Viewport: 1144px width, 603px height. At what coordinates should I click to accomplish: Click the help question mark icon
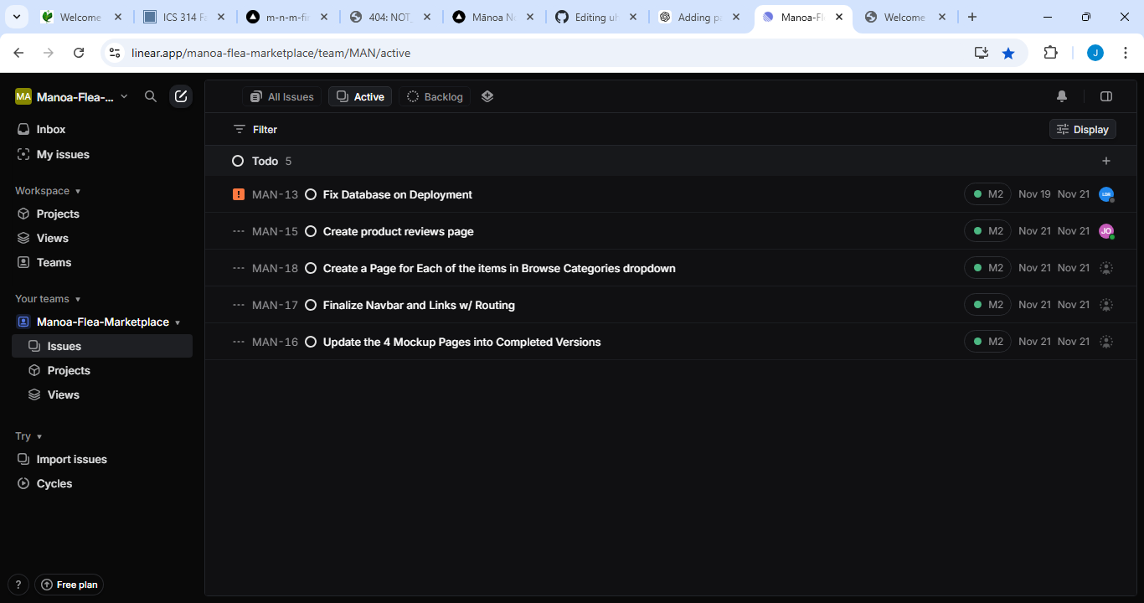18,585
